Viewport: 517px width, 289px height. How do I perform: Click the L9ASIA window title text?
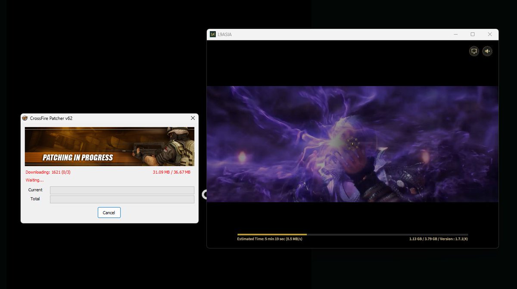click(x=224, y=34)
